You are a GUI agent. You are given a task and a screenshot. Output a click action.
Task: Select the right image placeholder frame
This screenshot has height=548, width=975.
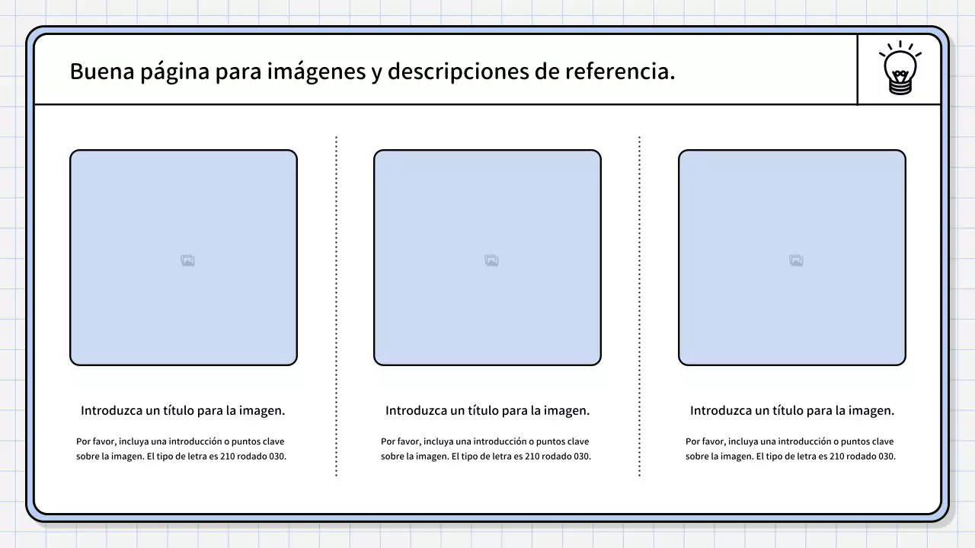[793, 257]
